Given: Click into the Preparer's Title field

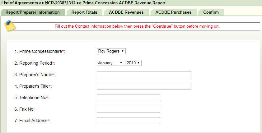Looking at the screenshot, I should 144,86.
